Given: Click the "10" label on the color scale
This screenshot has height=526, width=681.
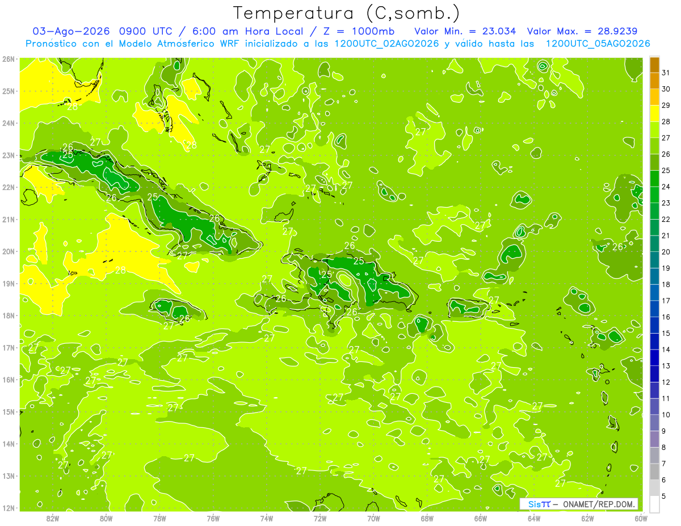Looking at the screenshot, I should pos(666,414).
